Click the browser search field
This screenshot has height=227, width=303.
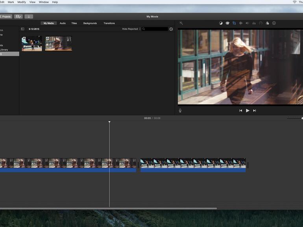155,29
